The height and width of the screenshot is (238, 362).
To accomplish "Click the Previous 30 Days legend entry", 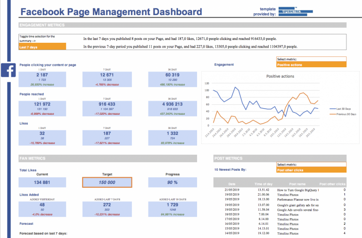I will tap(343, 114).
